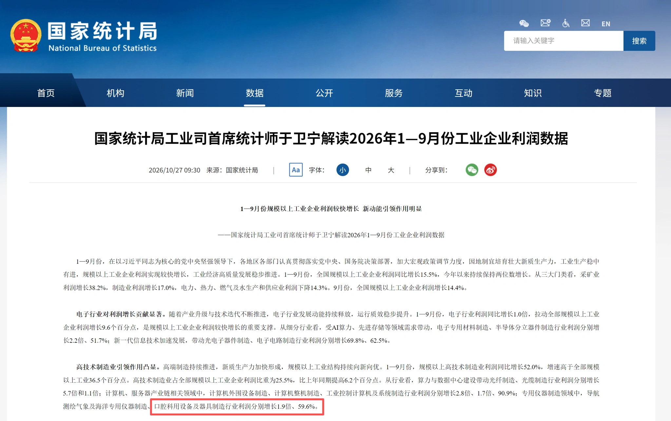This screenshot has width=671, height=421.
Task: Select small font size 小
Action: [343, 170]
